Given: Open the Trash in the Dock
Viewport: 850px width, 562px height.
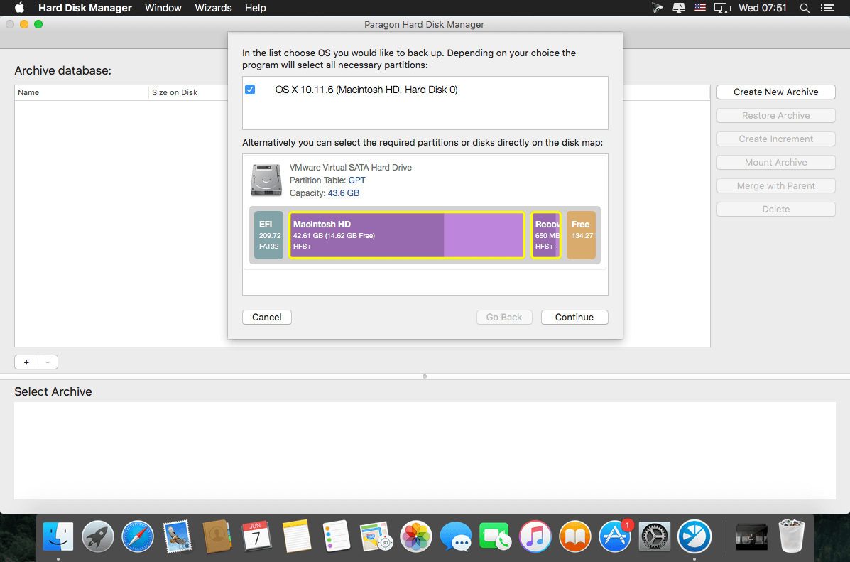Looking at the screenshot, I should (x=792, y=536).
